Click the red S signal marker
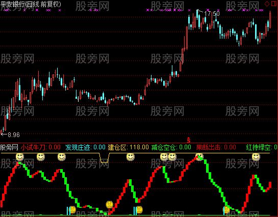278x217 pixels. (189, 140)
